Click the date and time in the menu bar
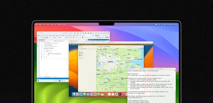This screenshot has height=103, width=213. pos(172,24)
